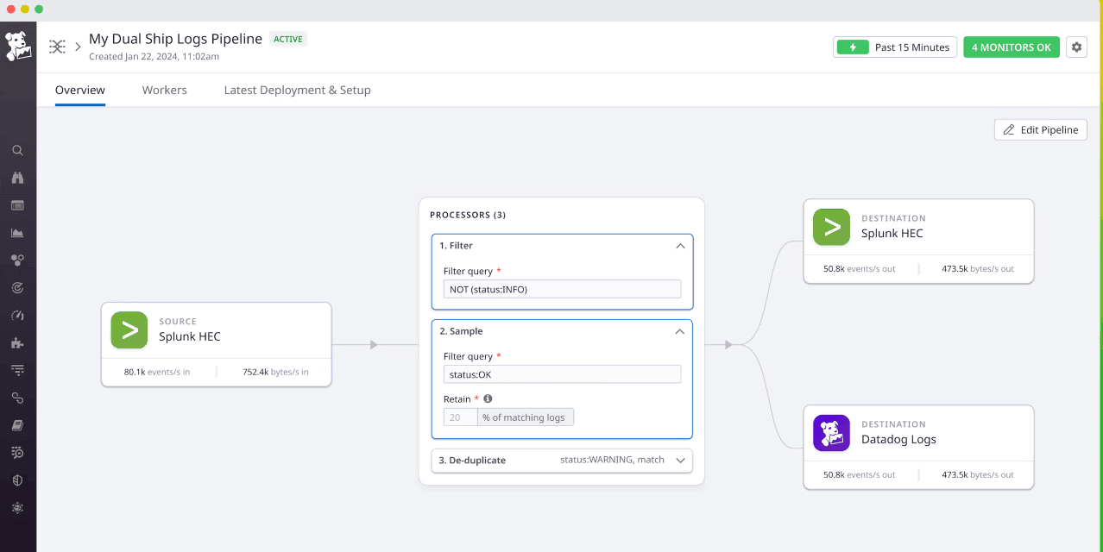1103x552 pixels.
Task: Click the Created Jan 22, 2024 timestamp
Action: click(154, 57)
